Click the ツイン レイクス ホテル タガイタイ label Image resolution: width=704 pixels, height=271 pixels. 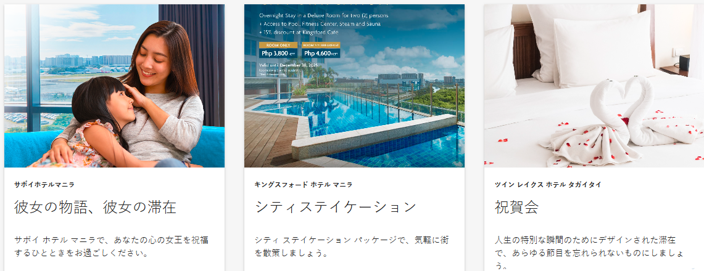click(548, 185)
